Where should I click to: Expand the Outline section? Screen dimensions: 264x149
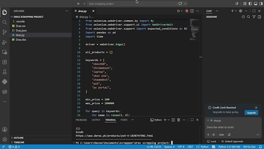pos(19,138)
